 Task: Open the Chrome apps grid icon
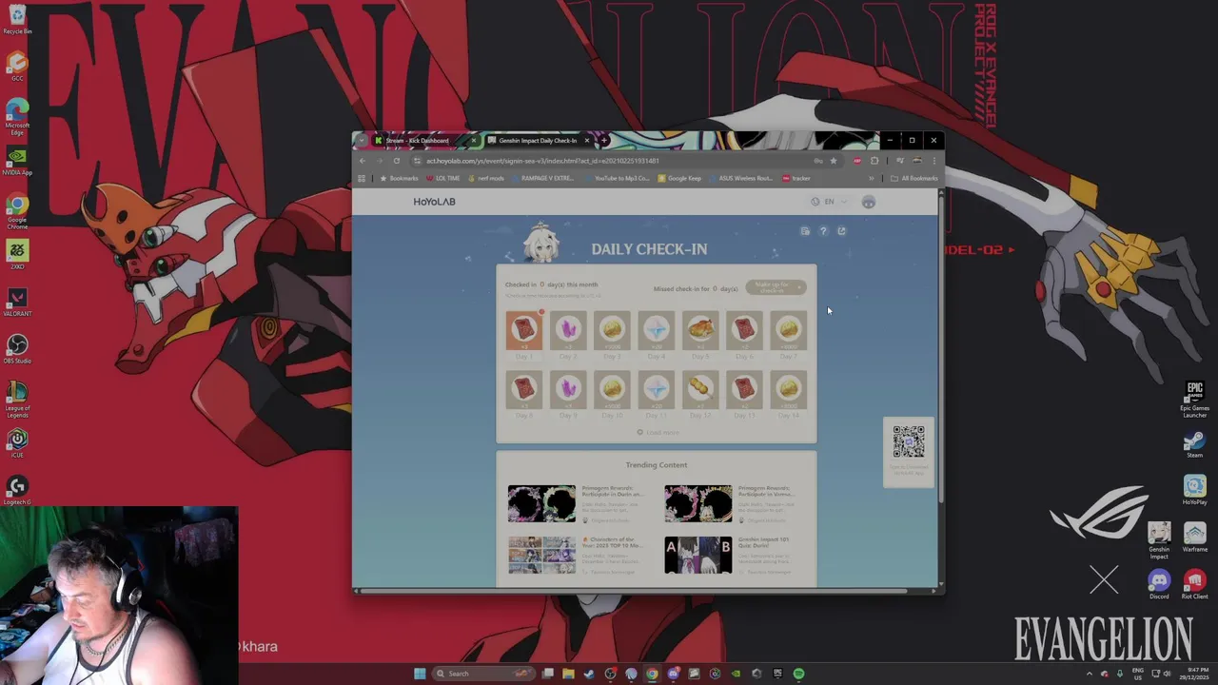point(362,178)
